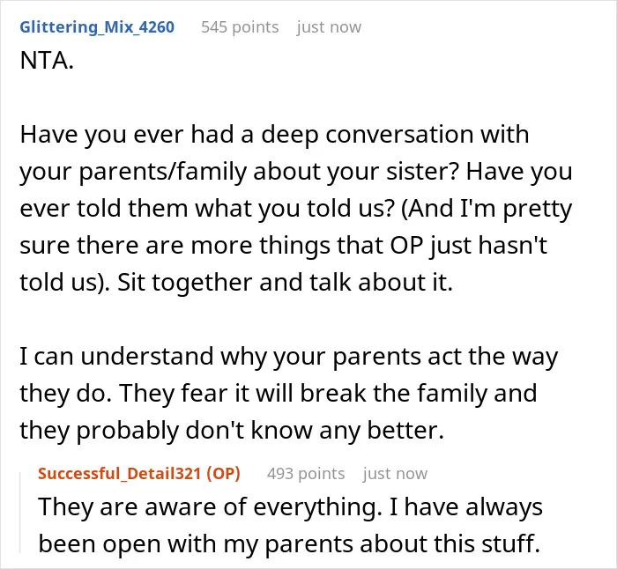
Task: Click the word "sister?" in the comment
Action: point(422,172)
